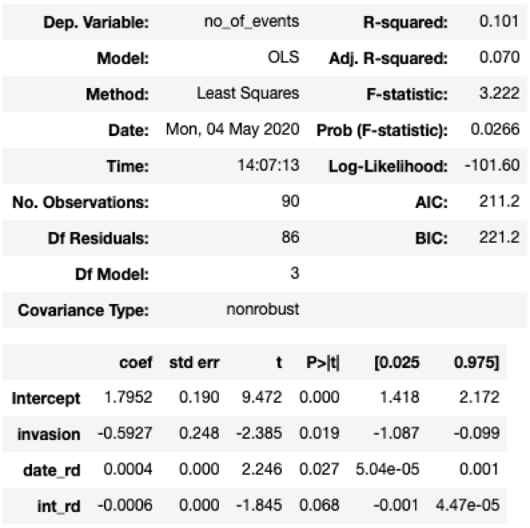Click the R-squared value 0.101

pos(499,21)
